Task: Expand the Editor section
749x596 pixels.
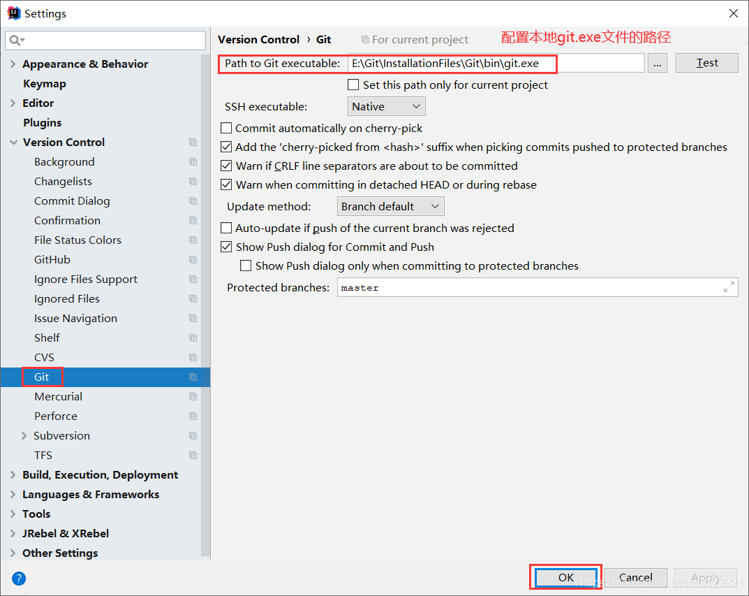Action: pyautogui.click(x=13, y=103)
